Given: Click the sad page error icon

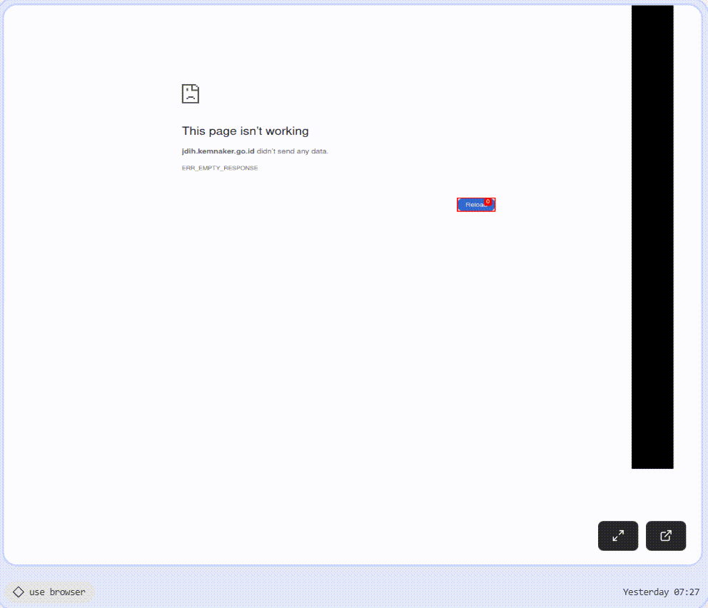Looking at the screenshot, I should pyautogui.click(x=190, y=93).
